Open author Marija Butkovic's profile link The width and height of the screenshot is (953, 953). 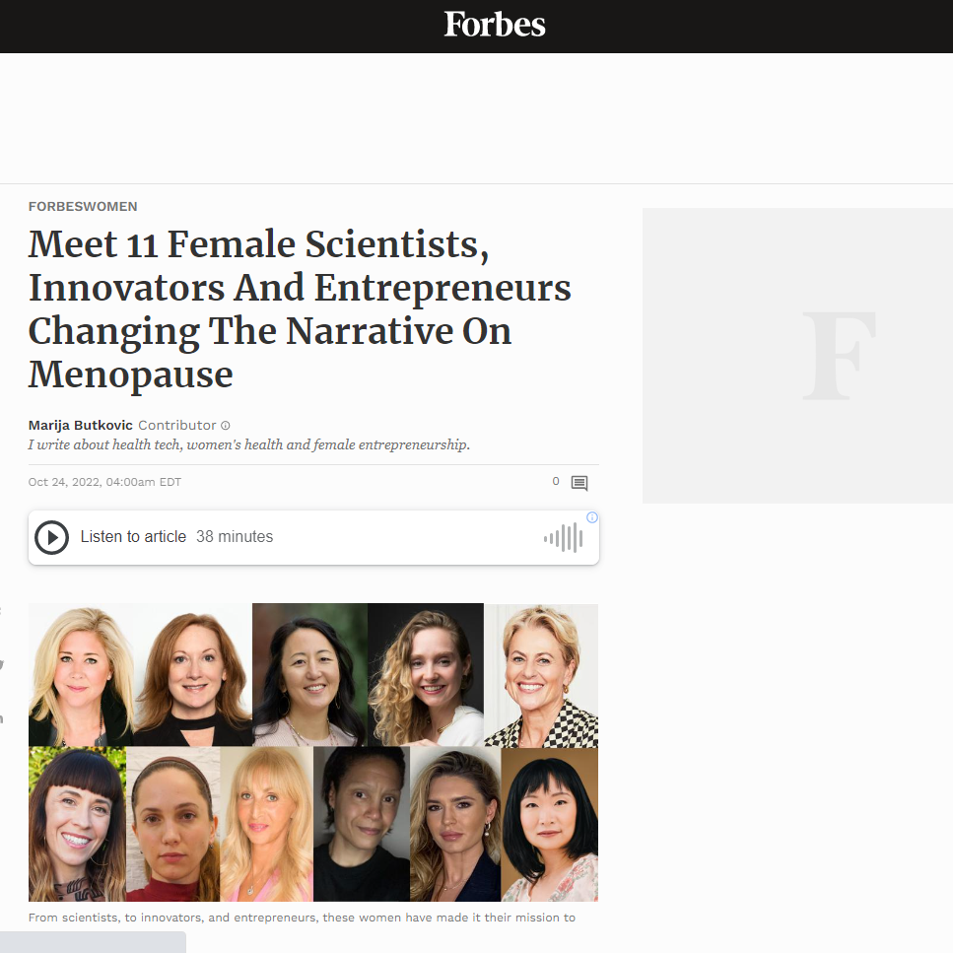pos(81,426)
